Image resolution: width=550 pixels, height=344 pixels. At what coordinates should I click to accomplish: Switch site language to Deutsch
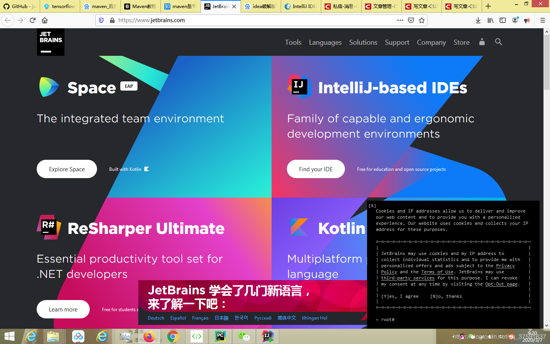156,318
